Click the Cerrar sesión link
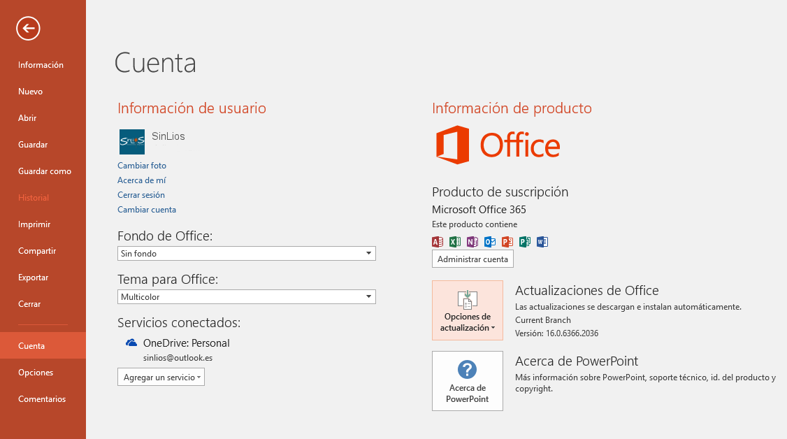The image size is (787, 439). tap(141, 194)
